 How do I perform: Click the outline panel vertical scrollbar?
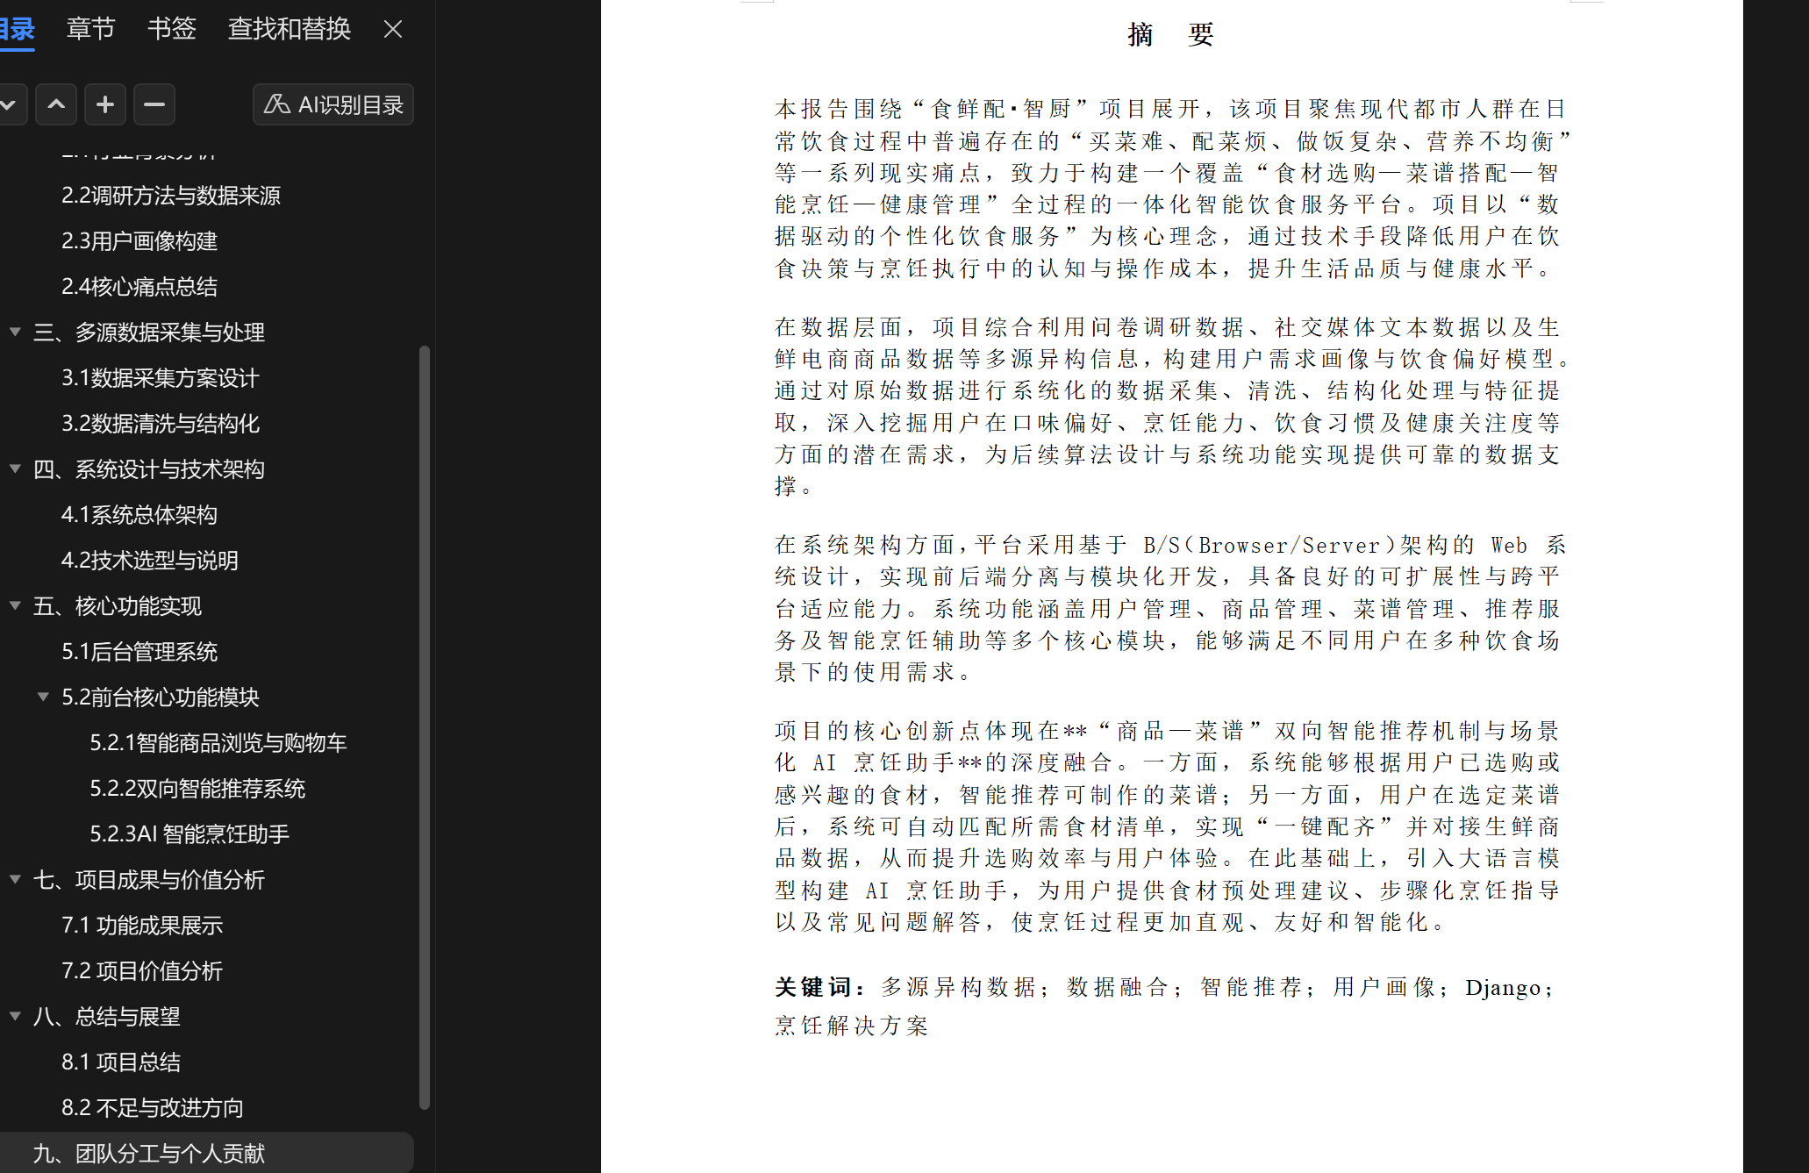coord(425,728)
